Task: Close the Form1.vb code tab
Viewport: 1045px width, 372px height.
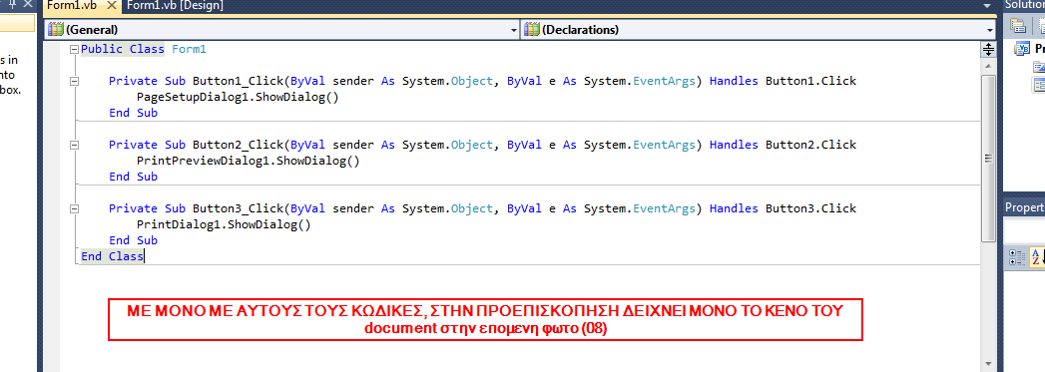Action: [112, 6]
